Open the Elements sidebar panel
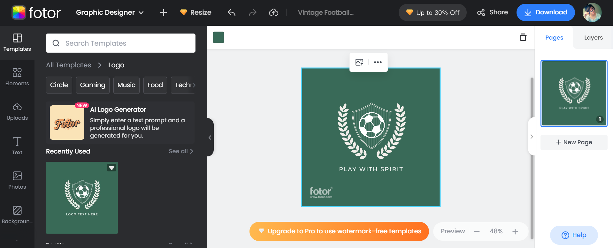The height and width of the screenshot is (248, 613). pyautogui.click(x=17, y=77)
